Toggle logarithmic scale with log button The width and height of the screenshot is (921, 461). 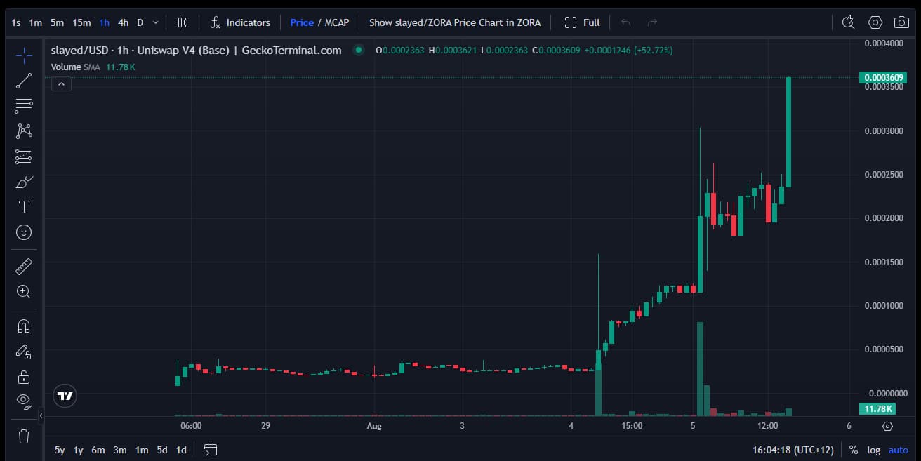tap(873, 450)
